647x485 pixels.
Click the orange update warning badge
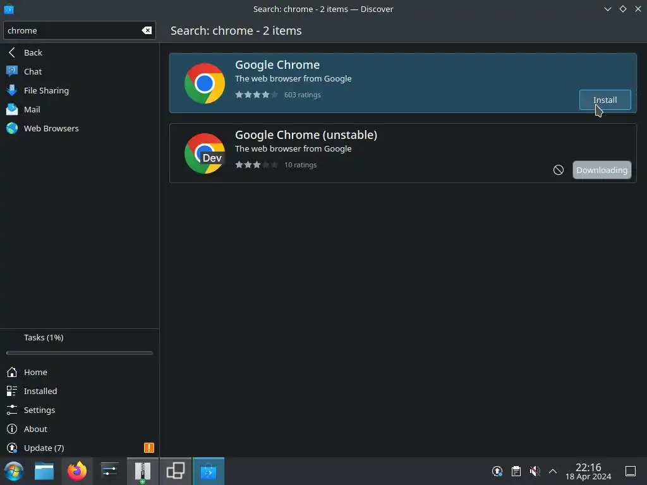pos(149,448)
